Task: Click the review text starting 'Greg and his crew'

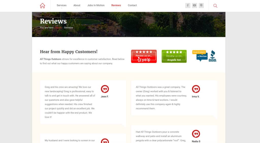Action: [70, 102]
